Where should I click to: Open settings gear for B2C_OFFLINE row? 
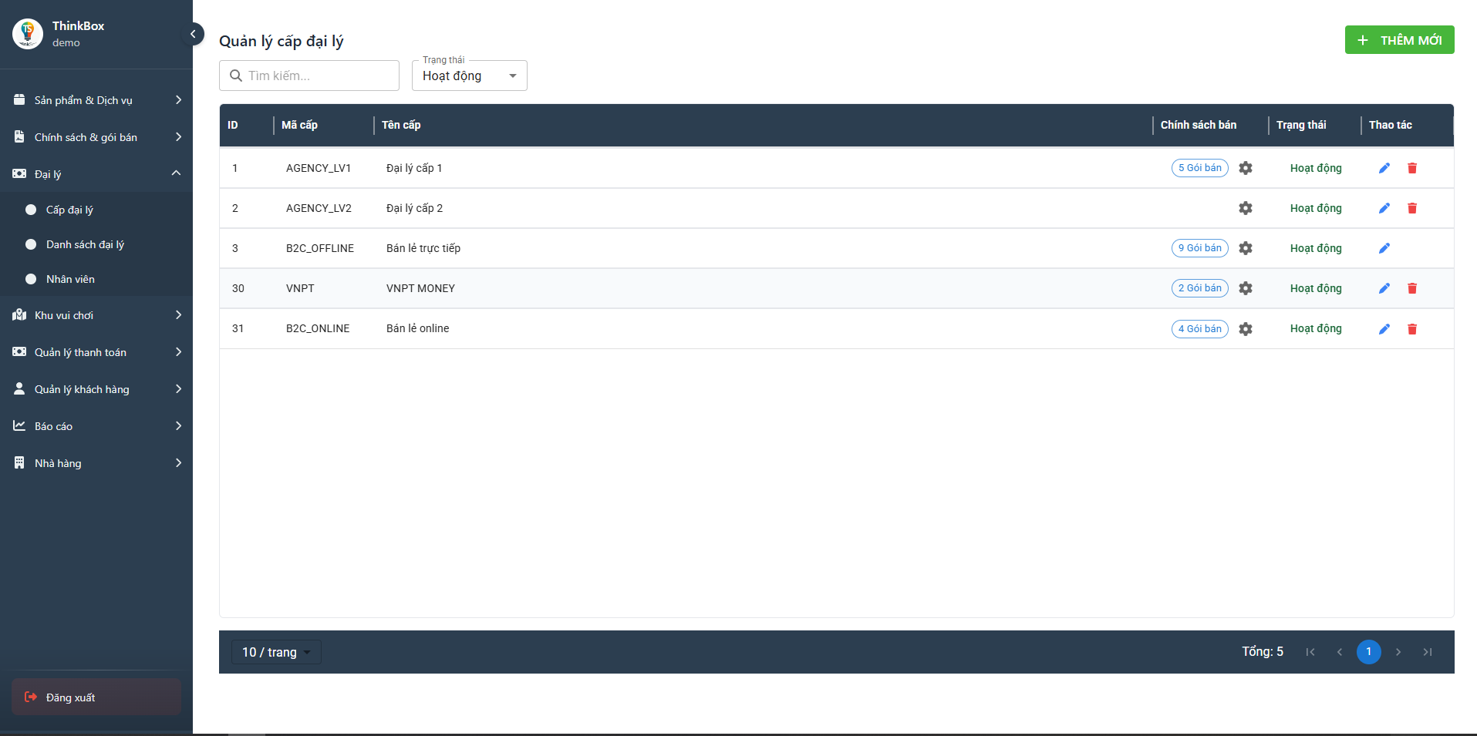click(x=1246, y=248)
